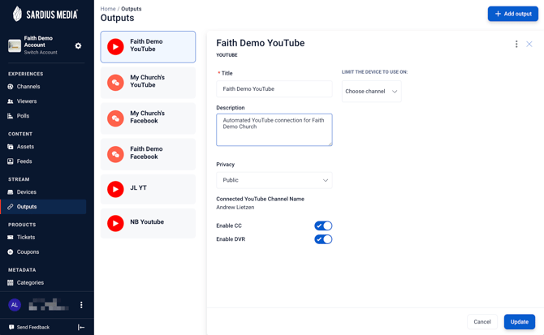Click Cancel button
The height and width of the screenshot is (335, 544).
(x=482, y=322)
